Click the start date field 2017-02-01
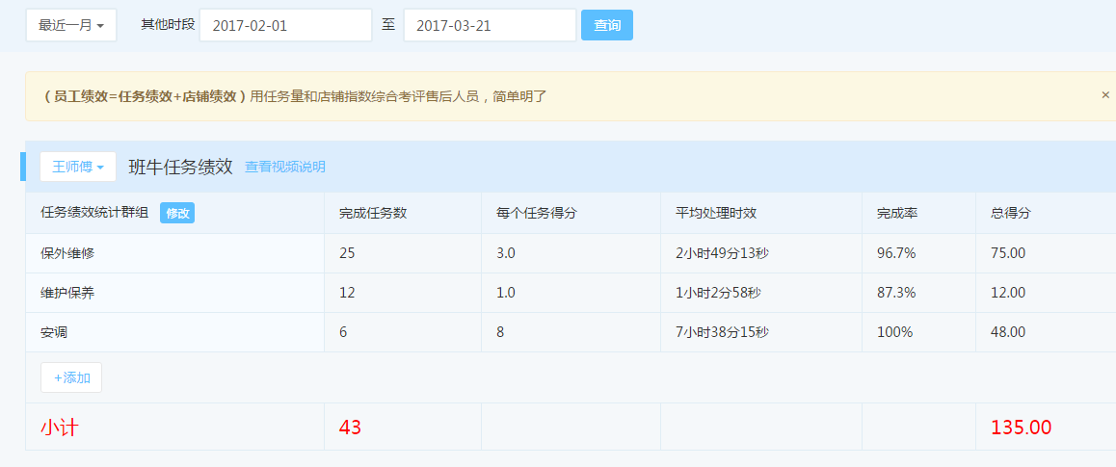 [285, 25]
